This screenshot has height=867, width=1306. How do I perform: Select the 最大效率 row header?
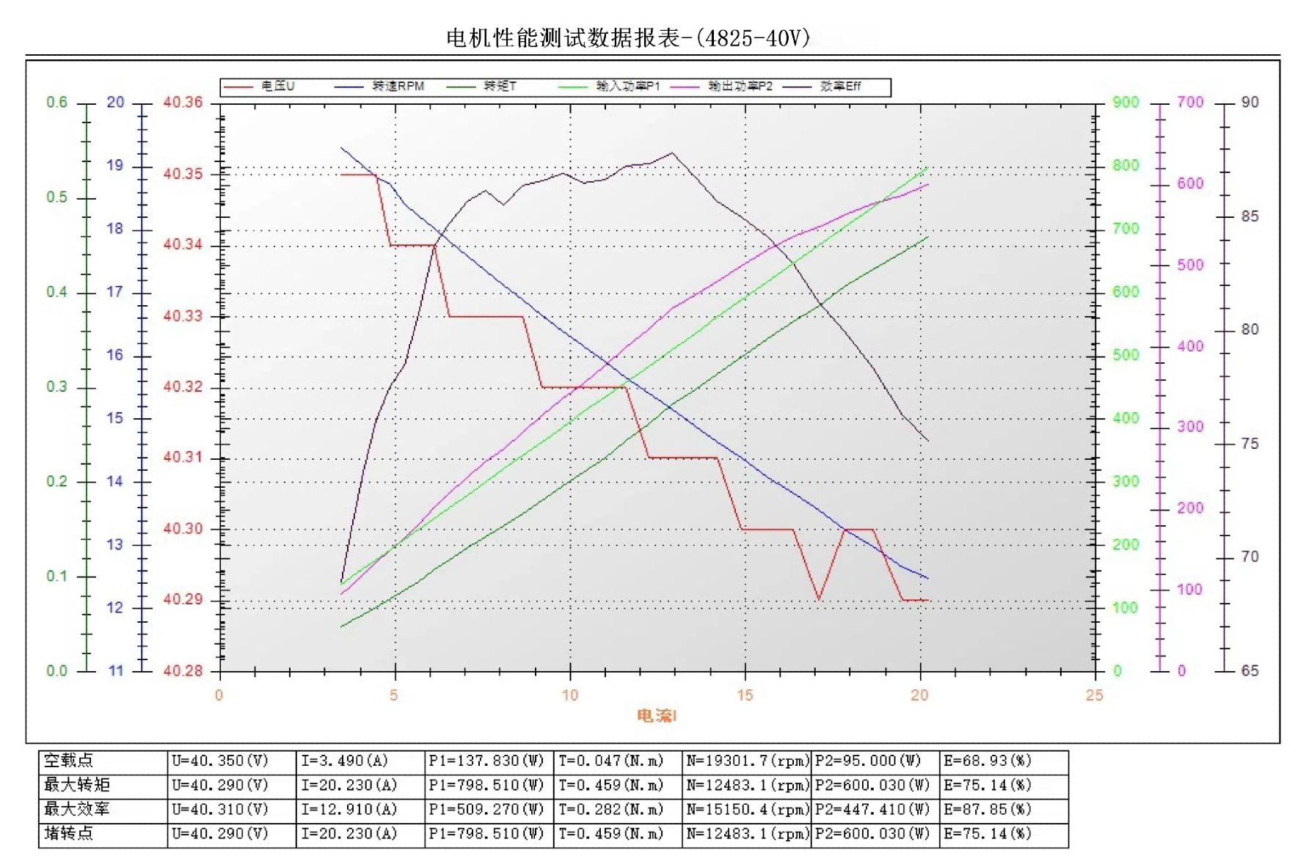[77, 809]
